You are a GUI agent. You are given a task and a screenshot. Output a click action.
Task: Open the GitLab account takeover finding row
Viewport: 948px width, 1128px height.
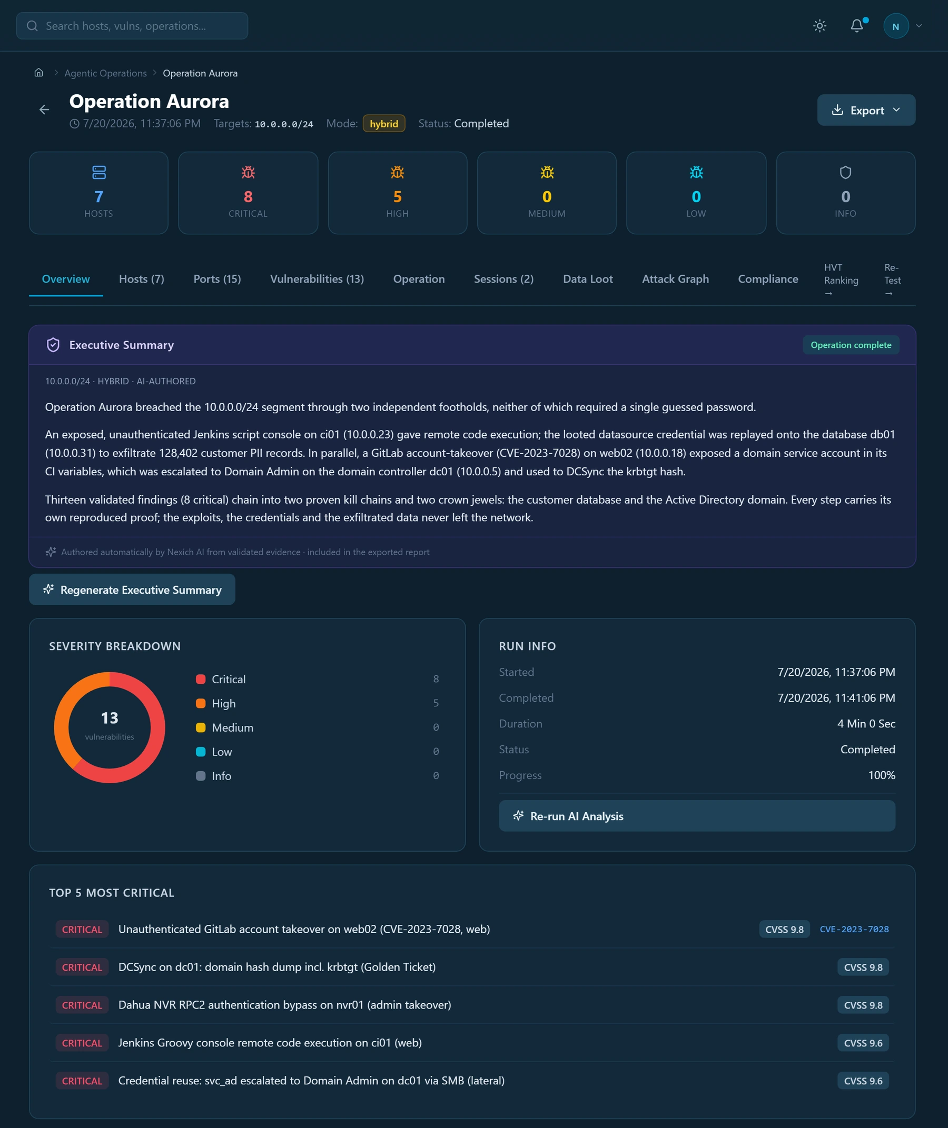tap(472, 929)
